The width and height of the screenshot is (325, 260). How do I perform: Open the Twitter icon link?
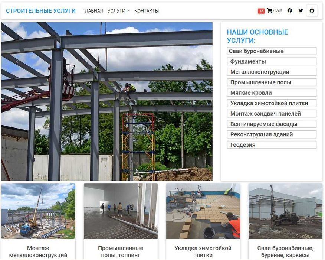click(x=301, y=10)
